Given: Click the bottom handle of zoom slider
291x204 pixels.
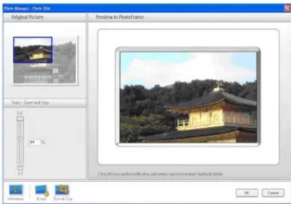Looking at the screenshot, I should pyautogui.click(x=20, y=168).
